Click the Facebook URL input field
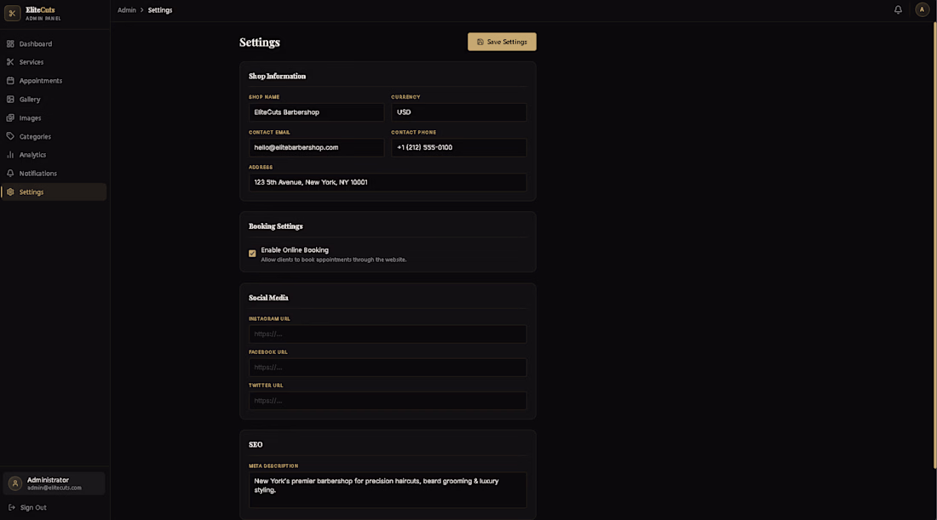This screenshot has width=937, height=520. (x=388, y=367)
